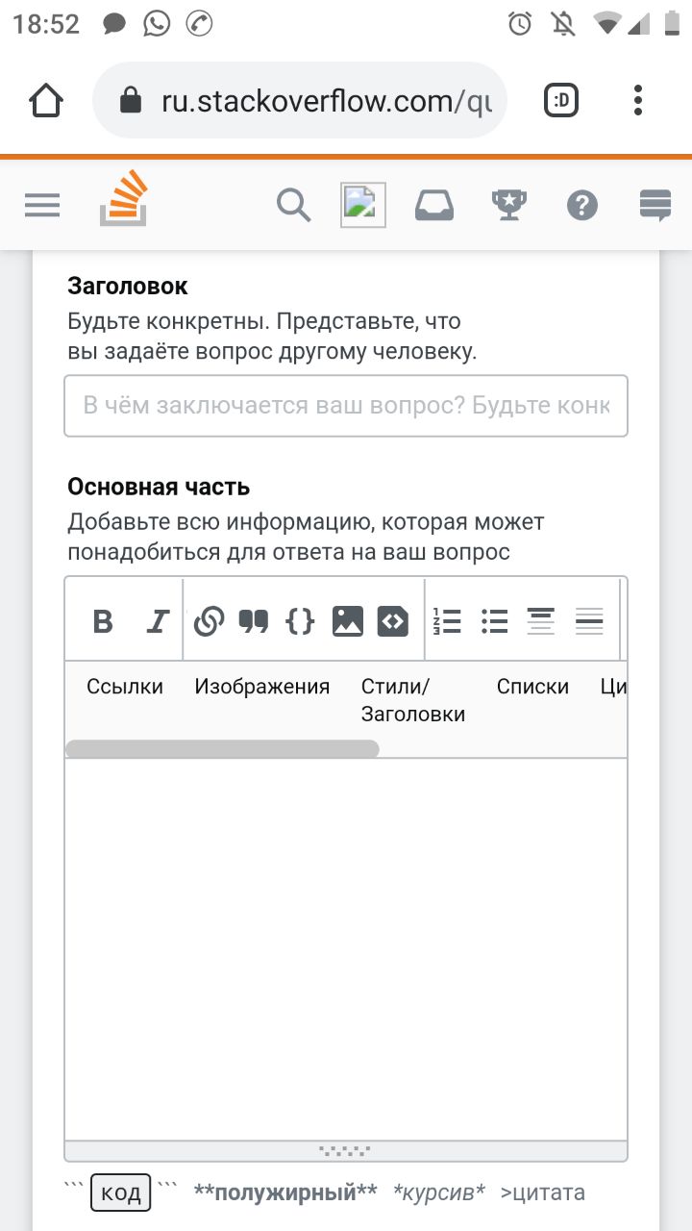Screen dimensions: 692x1231
Task: Insert a horizontal rule
Action: [x=589, y=621]
